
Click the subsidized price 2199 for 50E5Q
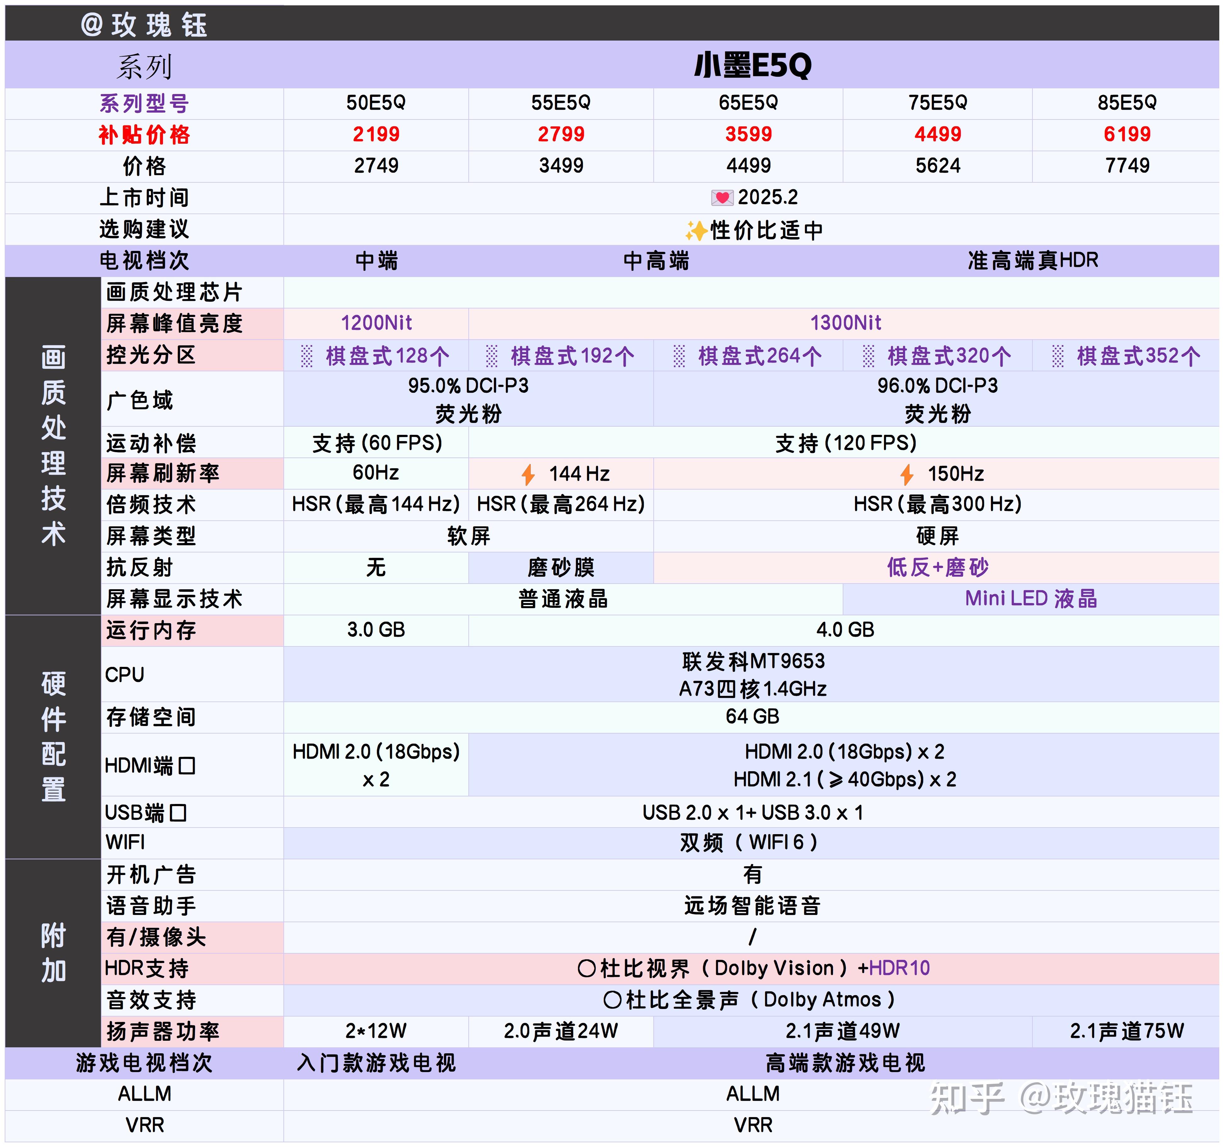point(376,134)
